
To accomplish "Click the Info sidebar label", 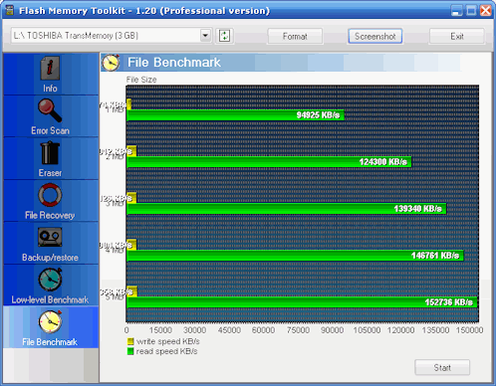I will tap(50, 89).
